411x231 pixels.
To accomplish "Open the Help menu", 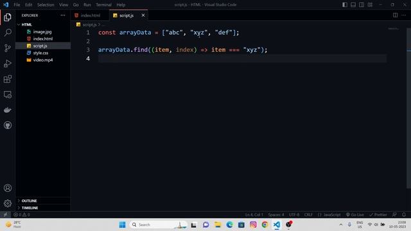I will click(121, 4).
